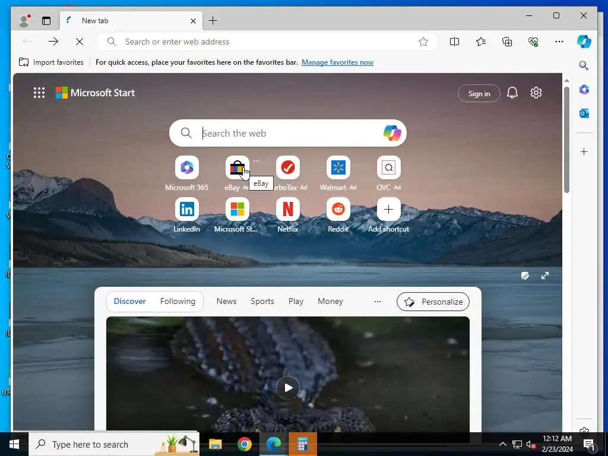Open the Favorites list icon
This screenshot has height=456, width=608.
[x=481, y=42]
